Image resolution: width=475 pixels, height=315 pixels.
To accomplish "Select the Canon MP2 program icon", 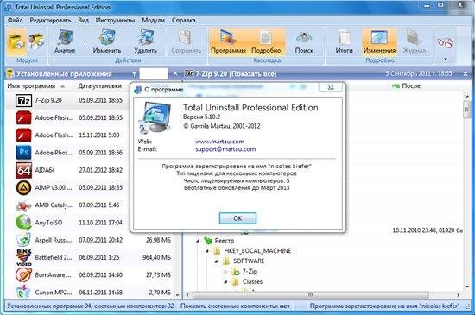I will (23, 292).
